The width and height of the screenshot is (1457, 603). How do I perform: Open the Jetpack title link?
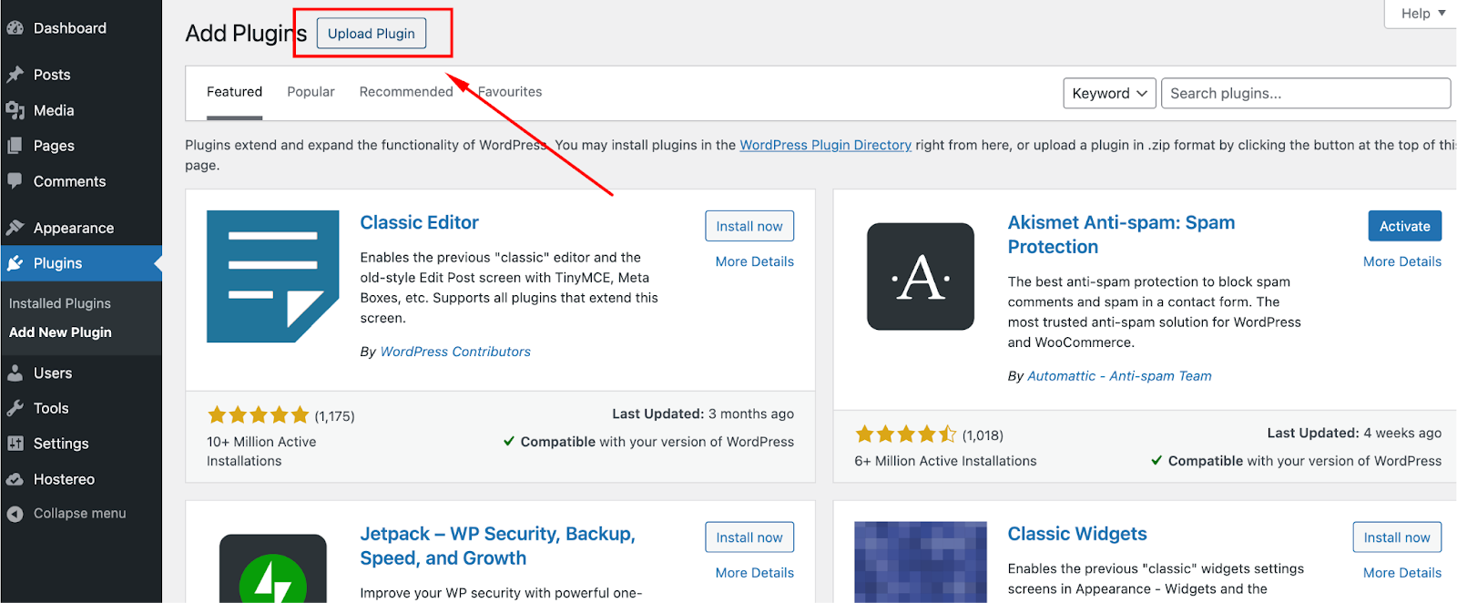[x=497, y=546]
